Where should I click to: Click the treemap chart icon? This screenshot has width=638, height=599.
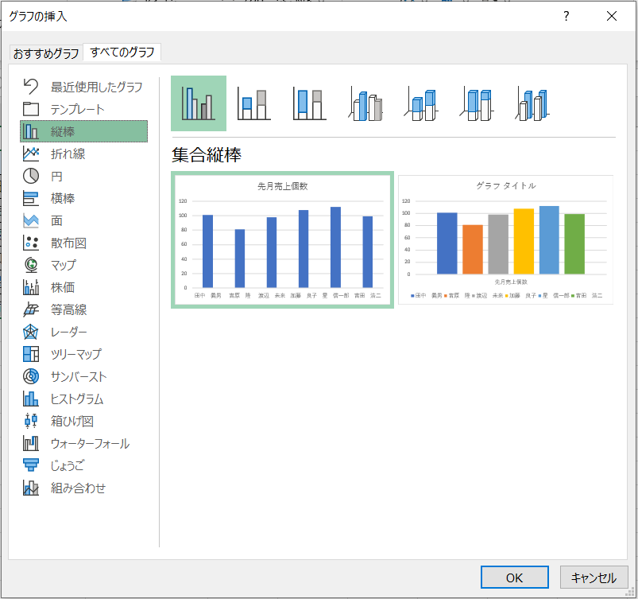coord(31,354)
